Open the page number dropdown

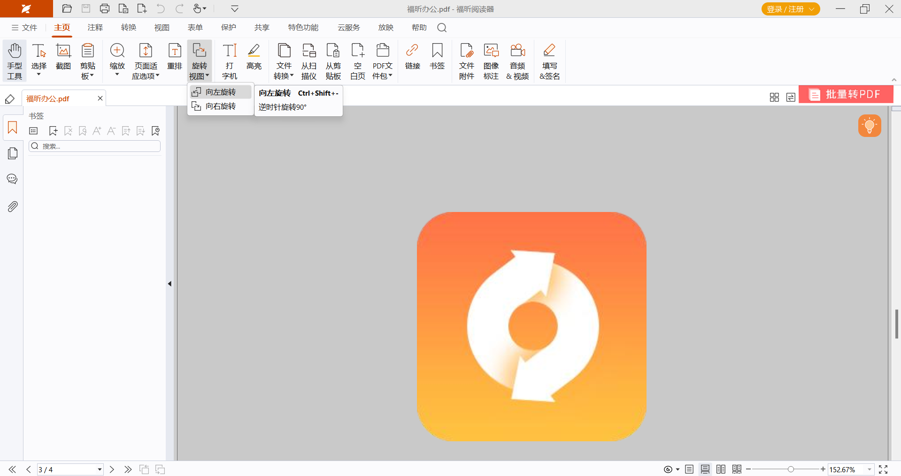tap(100, 469)
